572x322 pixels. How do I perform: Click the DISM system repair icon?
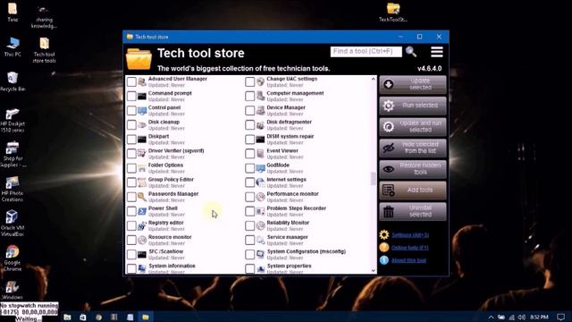pyautogui.click(x=260, y=140)
